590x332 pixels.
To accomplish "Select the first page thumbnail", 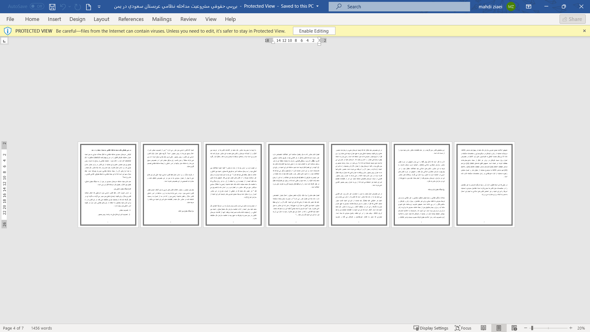I will coord(108,185).
